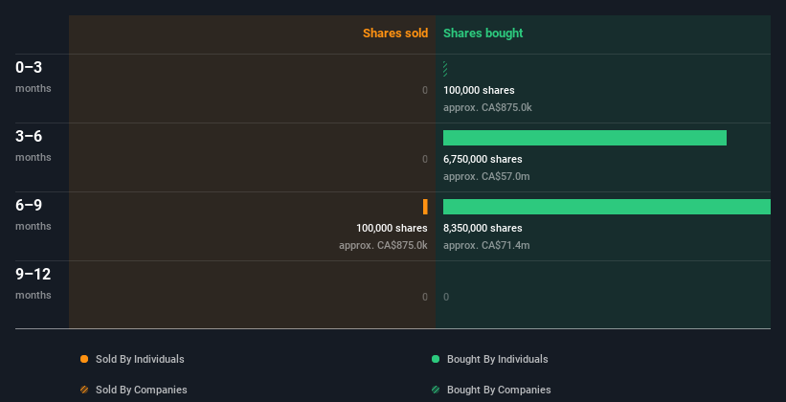Click the green Bought By Individuals legend dot
The height and width of the screenshot is (402, 786).
436,359
